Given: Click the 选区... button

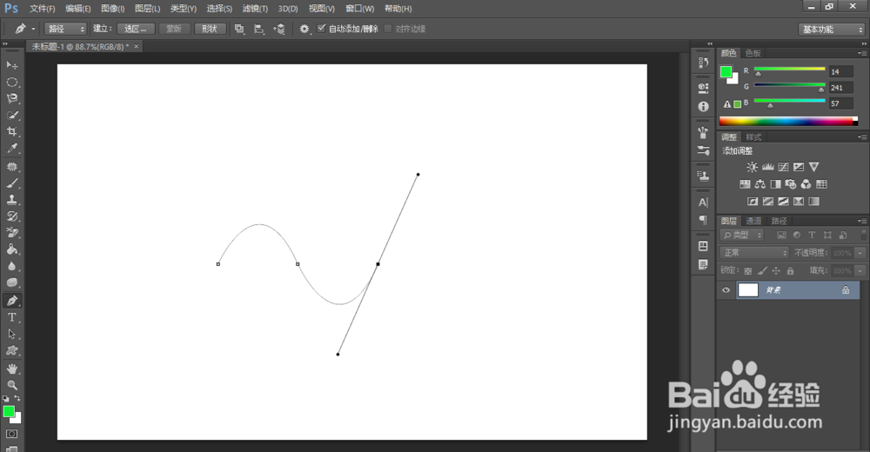Looking at the screenshot, I should (136, 29).
